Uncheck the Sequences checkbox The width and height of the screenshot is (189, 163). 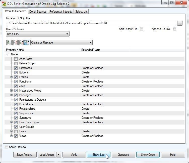point(16,113)
